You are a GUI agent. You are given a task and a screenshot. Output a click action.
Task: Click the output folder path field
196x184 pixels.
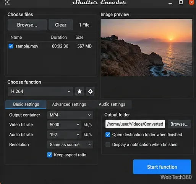(135, 124)
